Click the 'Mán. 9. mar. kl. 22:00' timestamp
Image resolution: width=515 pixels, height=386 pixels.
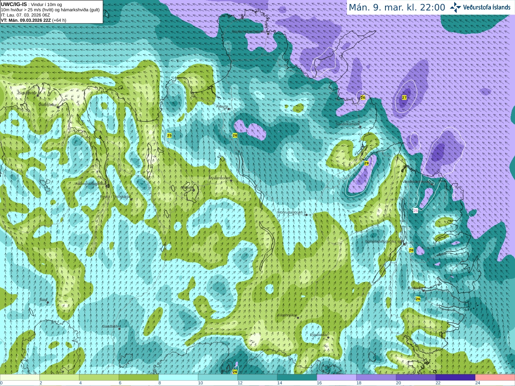coord(397,7)
